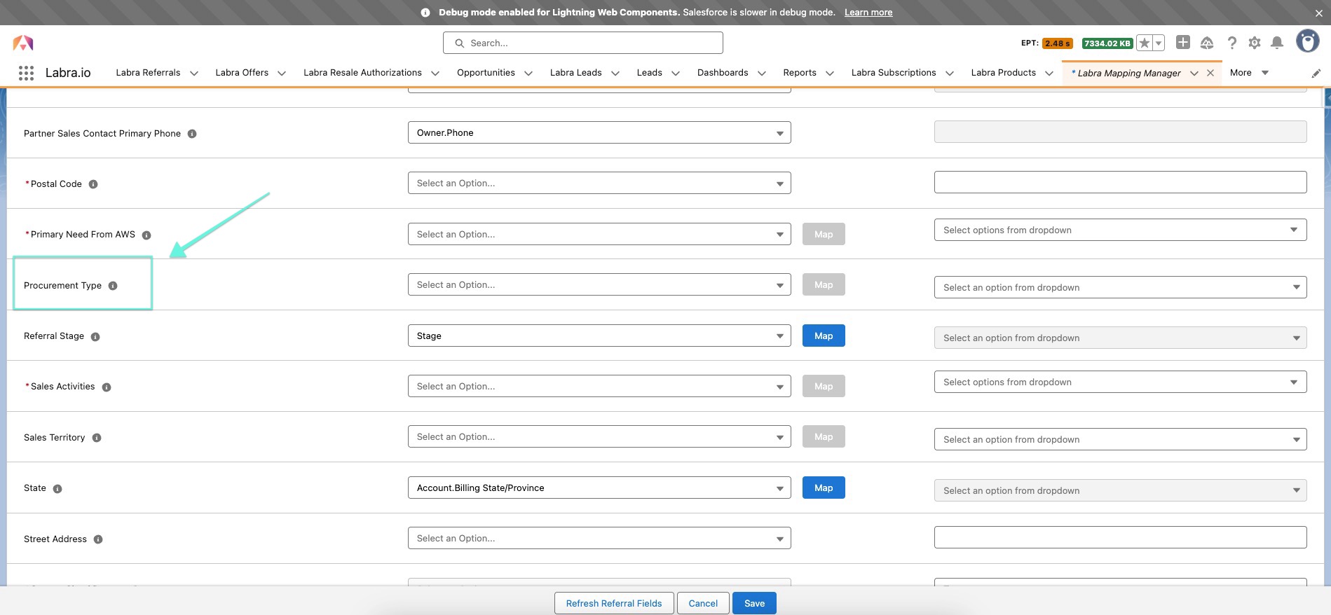
Task: Show info tooltip for Primary Need From AWS
Action: (x=146, y=235)
